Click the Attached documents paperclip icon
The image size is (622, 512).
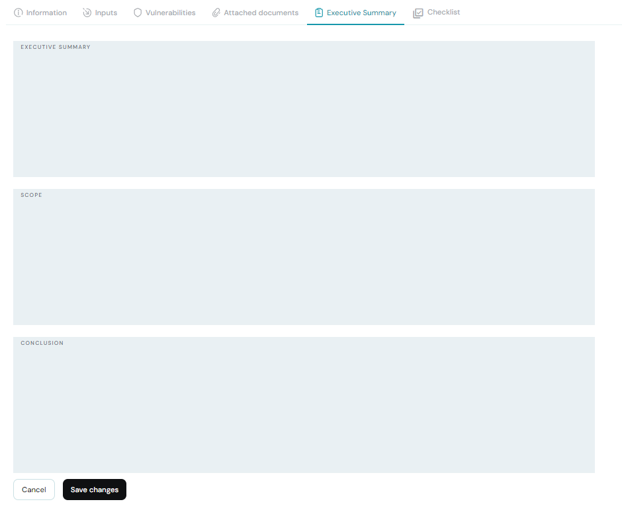tap(216, 13)
